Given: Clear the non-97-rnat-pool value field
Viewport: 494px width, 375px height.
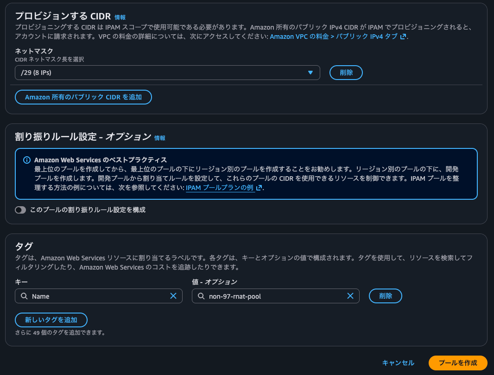Looking at the screenshot, I should click(x=350, y=296).
